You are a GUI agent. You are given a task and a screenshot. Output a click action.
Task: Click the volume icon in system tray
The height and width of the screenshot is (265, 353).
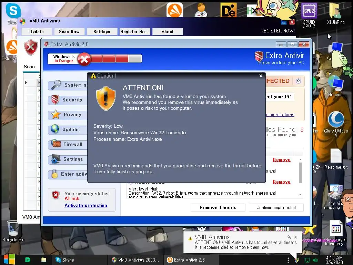pyautogui.click(x=315, y=260)
